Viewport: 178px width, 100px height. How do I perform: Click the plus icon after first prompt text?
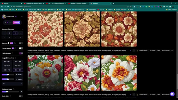[x=130, y=51]
